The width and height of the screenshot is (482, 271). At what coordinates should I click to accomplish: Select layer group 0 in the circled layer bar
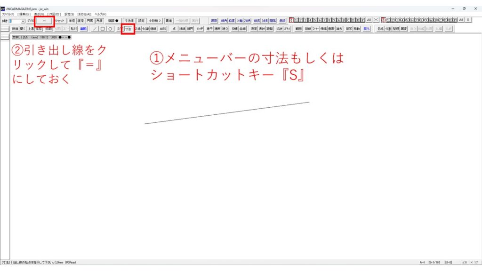click(384, 20)
